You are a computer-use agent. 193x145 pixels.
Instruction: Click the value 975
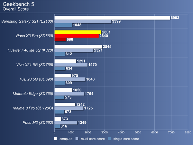coord(75,76)
